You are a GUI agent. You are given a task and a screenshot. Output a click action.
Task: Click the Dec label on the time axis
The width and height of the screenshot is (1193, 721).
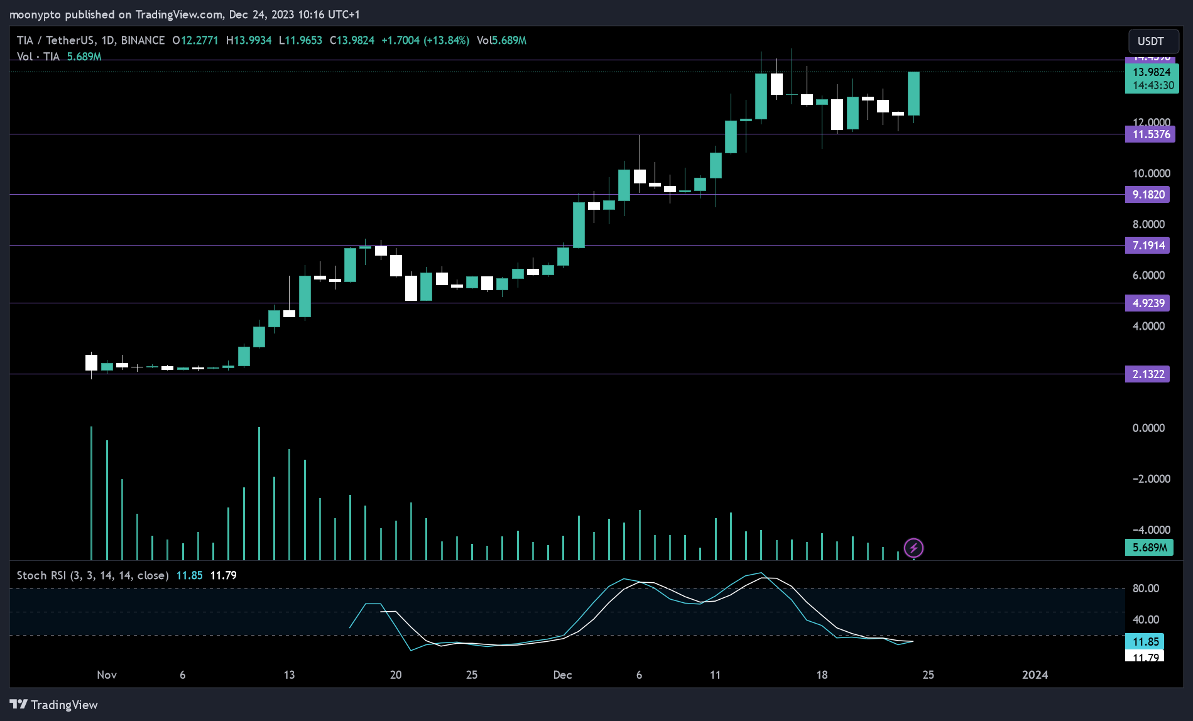[562, 675]
